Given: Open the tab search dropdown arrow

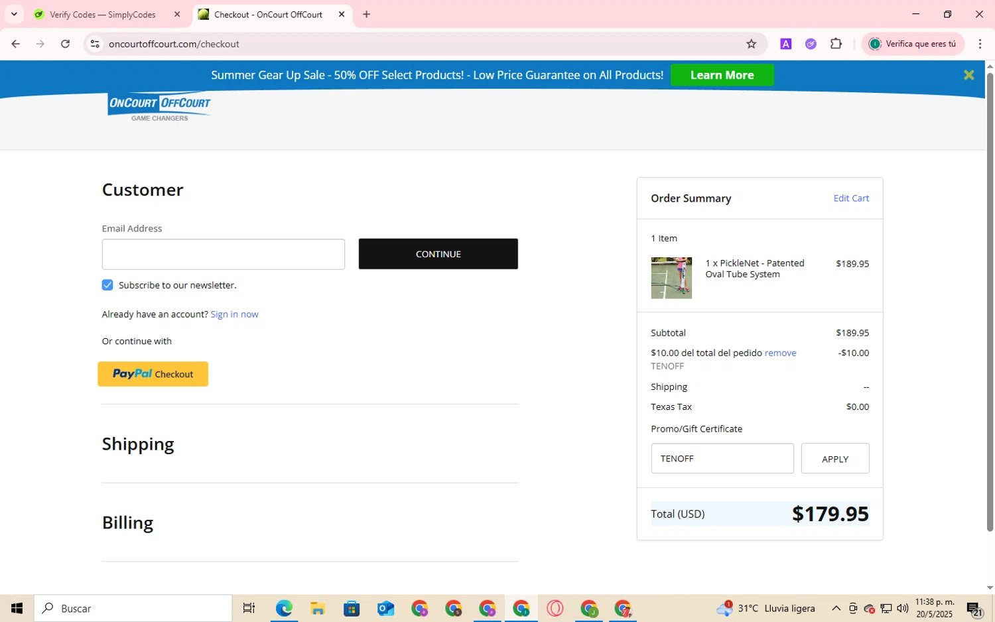Looking at the screenshot, I should (x=14, y=14).
